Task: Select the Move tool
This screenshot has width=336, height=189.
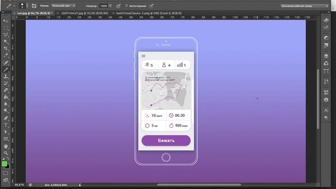Action: point(6,21)
